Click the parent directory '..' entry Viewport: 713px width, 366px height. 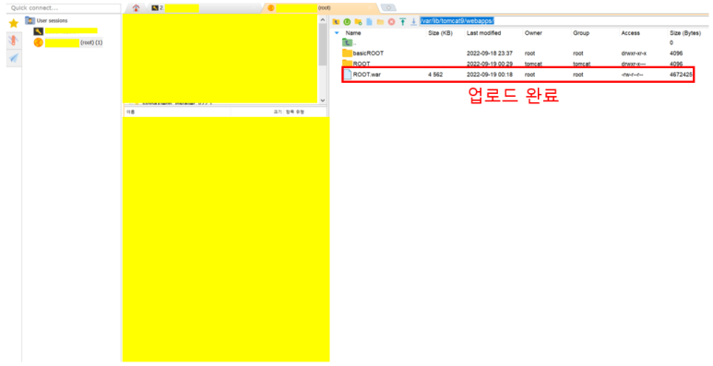349,42
